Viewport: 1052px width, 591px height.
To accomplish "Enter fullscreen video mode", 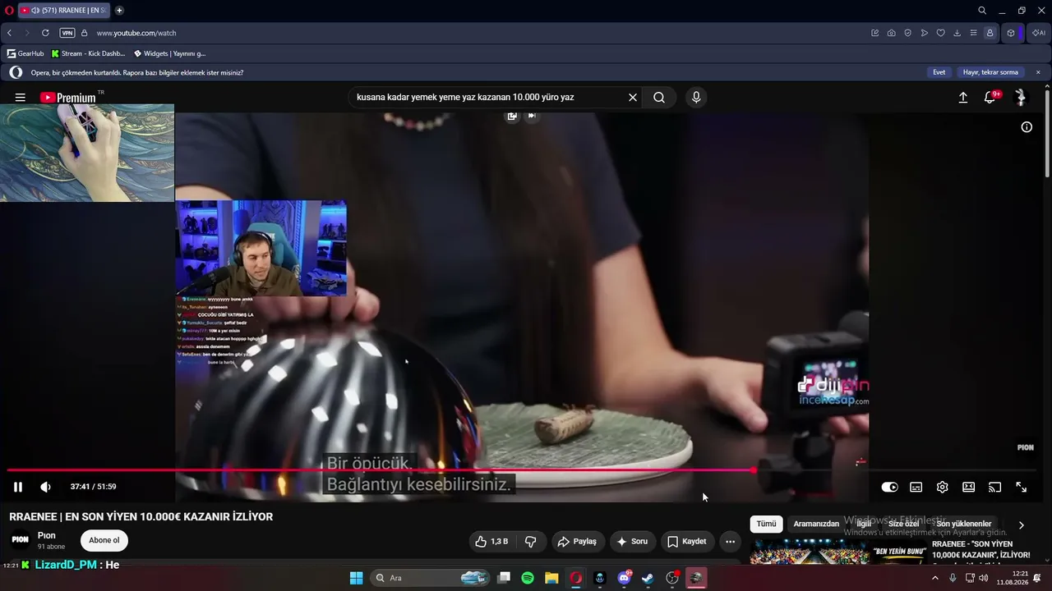I will click(1021, 487).
